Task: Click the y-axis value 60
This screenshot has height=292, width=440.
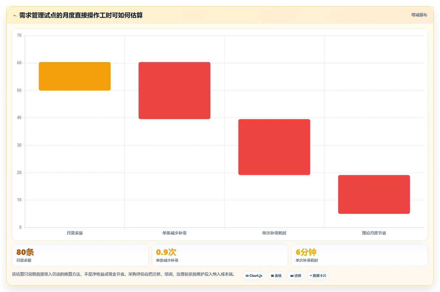Action: pos(19,63)
